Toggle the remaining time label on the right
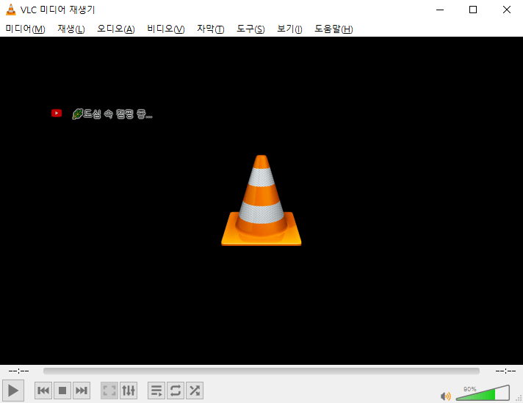The height and width of the screenshot is (403, 523). pyautogui.click(x=505, y=371)
